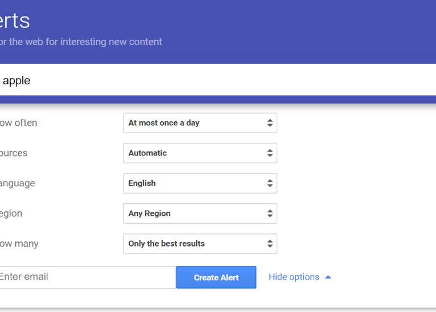This screenshot has width=436, height=312.
Task: Collapse settings with the Hide options link
Action: [x=294, y=277]
